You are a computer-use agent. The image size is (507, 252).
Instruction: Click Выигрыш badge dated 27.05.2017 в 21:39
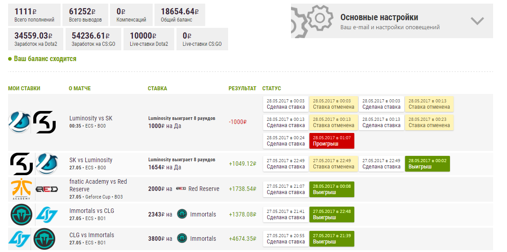click(332, 239)
